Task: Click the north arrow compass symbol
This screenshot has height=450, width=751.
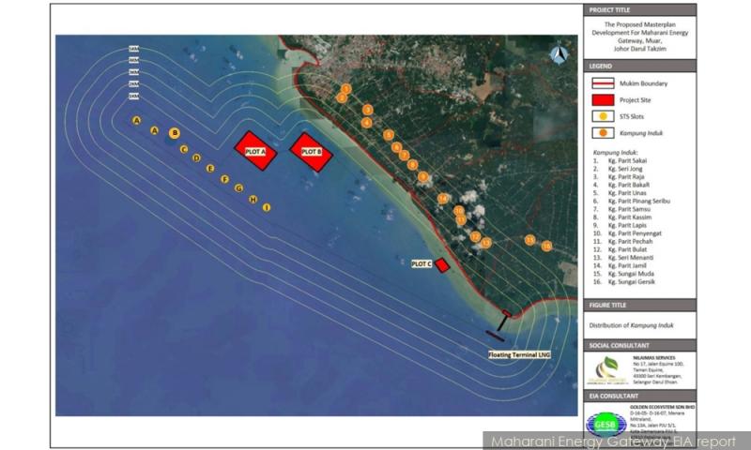Action: click(559, 55)
